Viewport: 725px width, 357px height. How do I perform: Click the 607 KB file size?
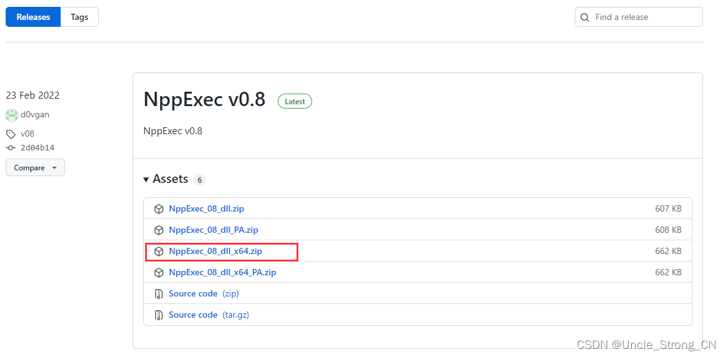tap(668, 209)
